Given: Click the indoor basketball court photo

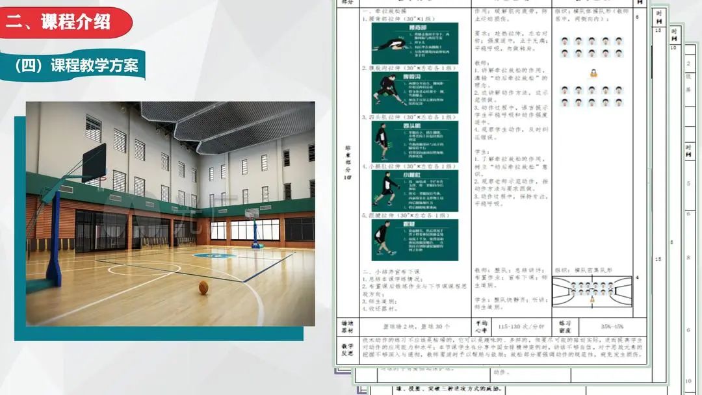Looking at the screenshot, I should tap(170, 213).
